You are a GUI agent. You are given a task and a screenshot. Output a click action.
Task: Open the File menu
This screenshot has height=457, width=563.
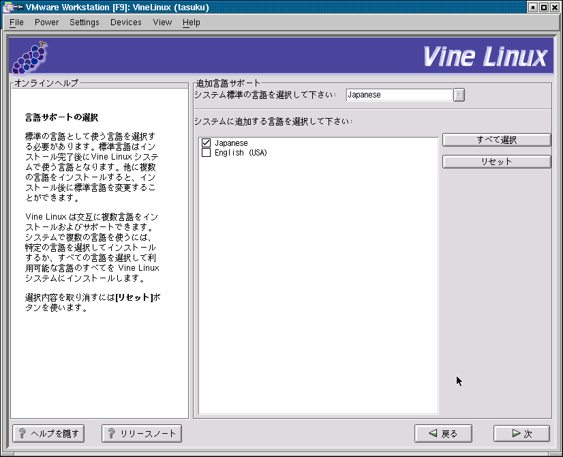16,23
